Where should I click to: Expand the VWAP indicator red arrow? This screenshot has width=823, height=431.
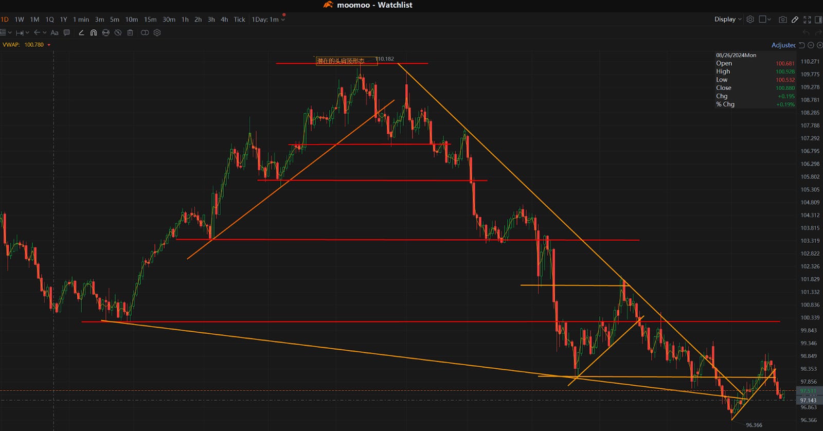pos(49,45)
